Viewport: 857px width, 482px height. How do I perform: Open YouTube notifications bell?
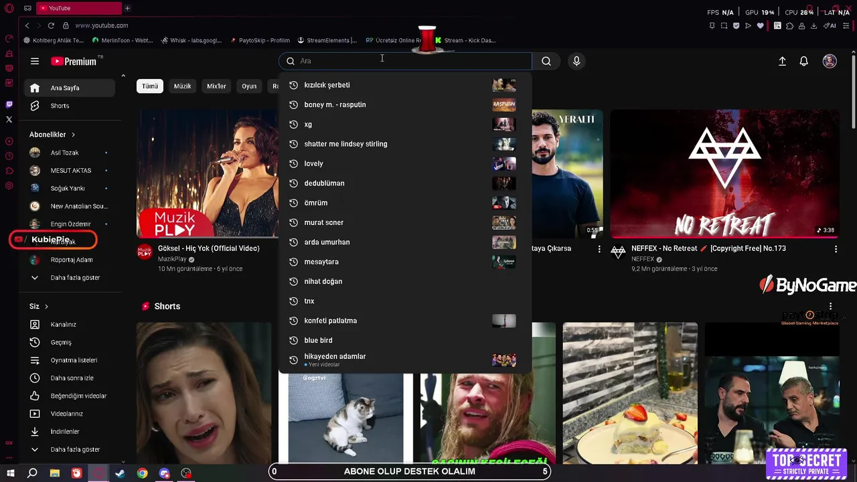point(804,61)
